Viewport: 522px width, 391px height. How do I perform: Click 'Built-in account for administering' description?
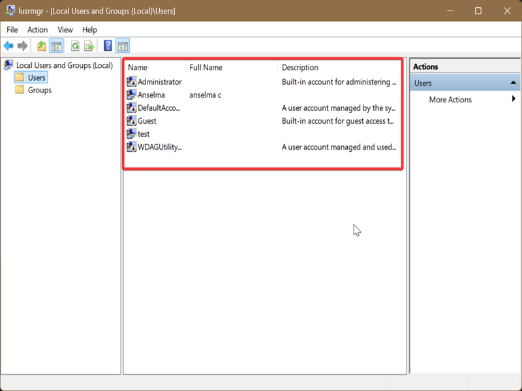pyautogui.click(x=339, y=82)
